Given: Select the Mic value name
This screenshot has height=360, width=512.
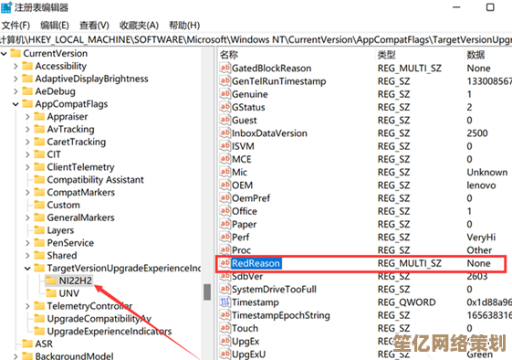Looking at the screenshot, I should tap(239, 172).
